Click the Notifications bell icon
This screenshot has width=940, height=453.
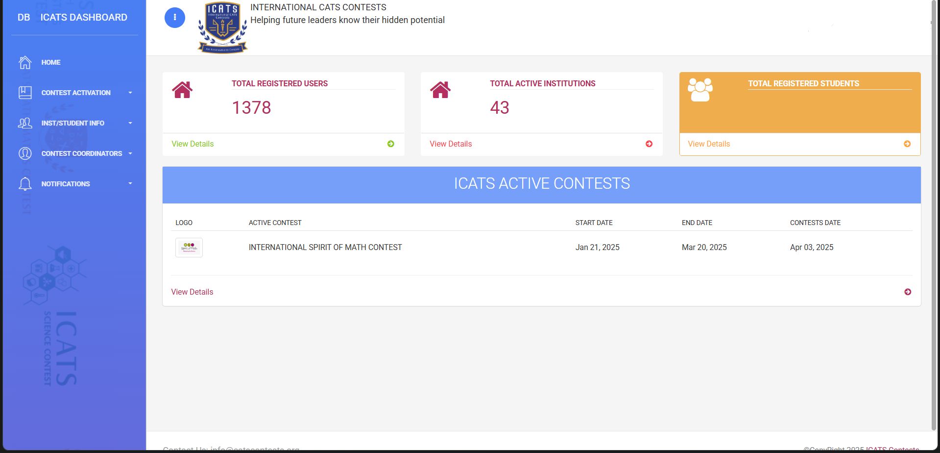pyautogui.click(x=25, y=184)
